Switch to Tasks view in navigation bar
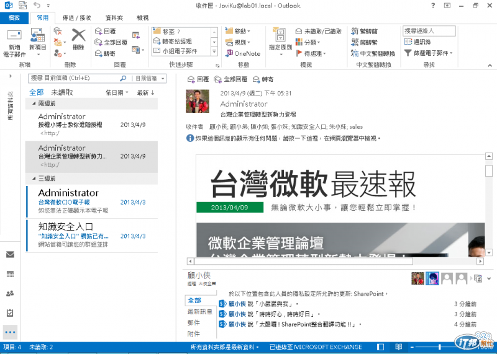 [x=10, y=312]
